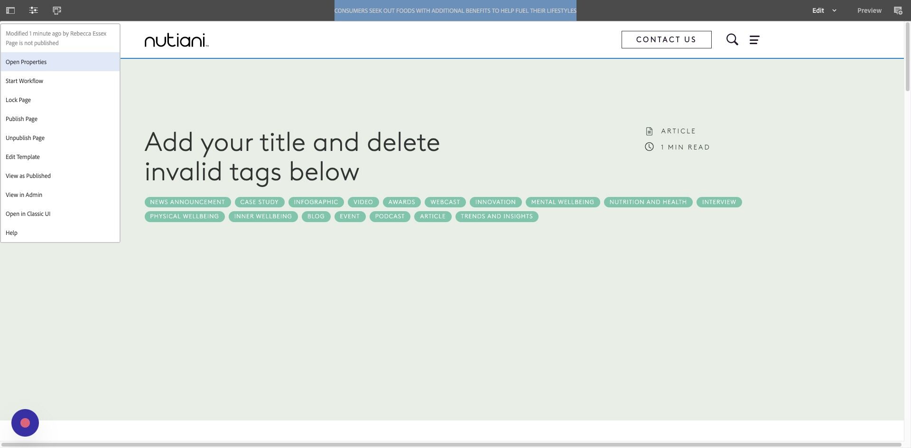911x448 pixels.
Task: Select the TRENDS AND INSIGHTS tag
Action: [497, 216]
